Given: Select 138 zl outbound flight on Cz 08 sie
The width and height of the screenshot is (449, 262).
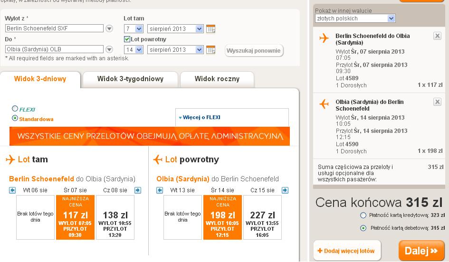Looking at the screenshot, I should 115,217.
